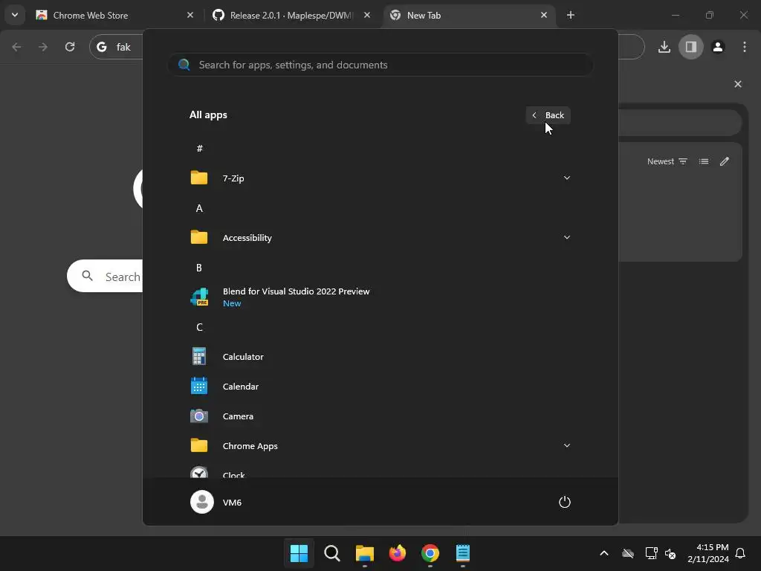Click the notification bell icon

[x=741, y=553]
